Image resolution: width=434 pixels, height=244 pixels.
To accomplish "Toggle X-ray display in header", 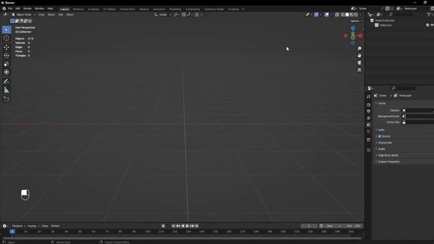I will tap(337, 15).
